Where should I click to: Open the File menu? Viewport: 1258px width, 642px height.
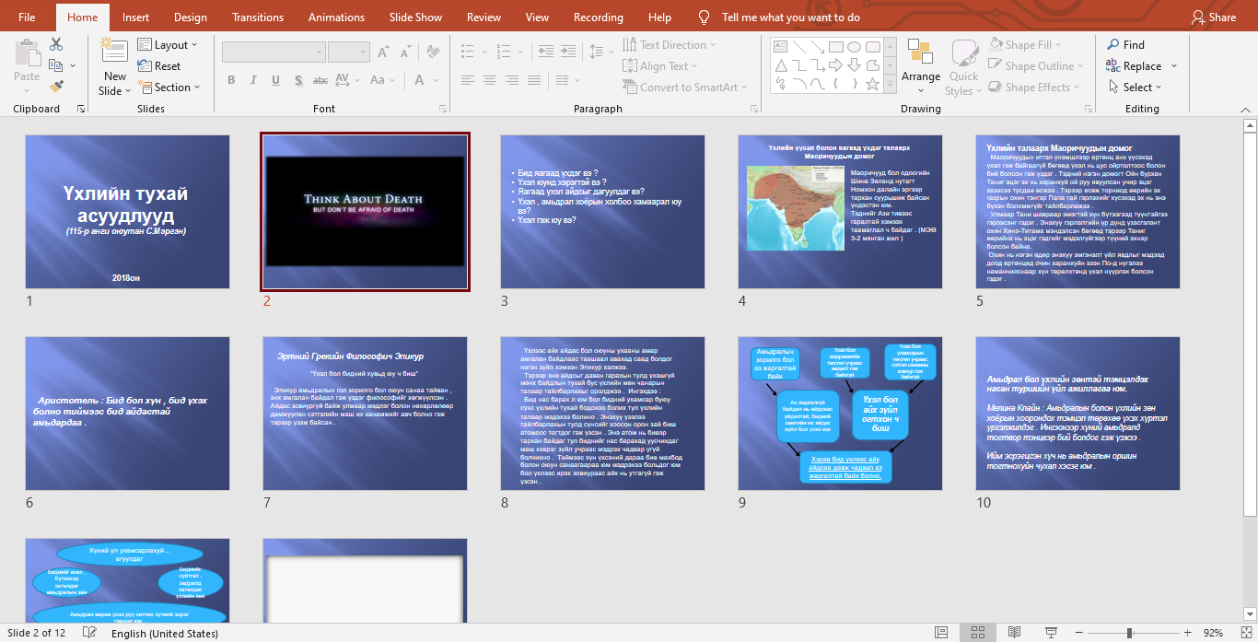tap(27, 17)
